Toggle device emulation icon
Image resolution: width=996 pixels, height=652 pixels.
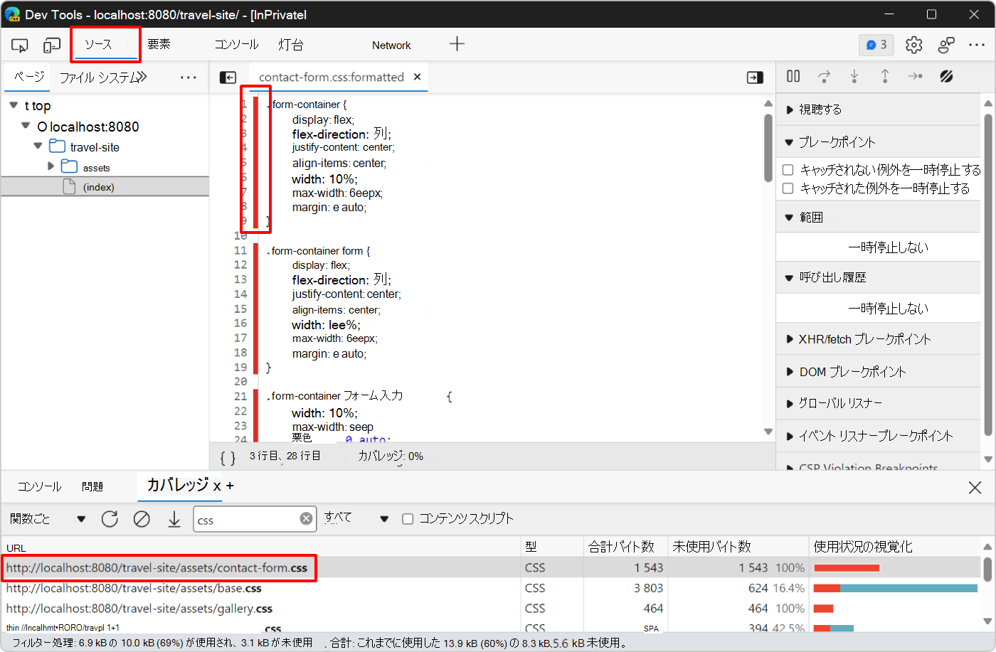click(51, 46)
